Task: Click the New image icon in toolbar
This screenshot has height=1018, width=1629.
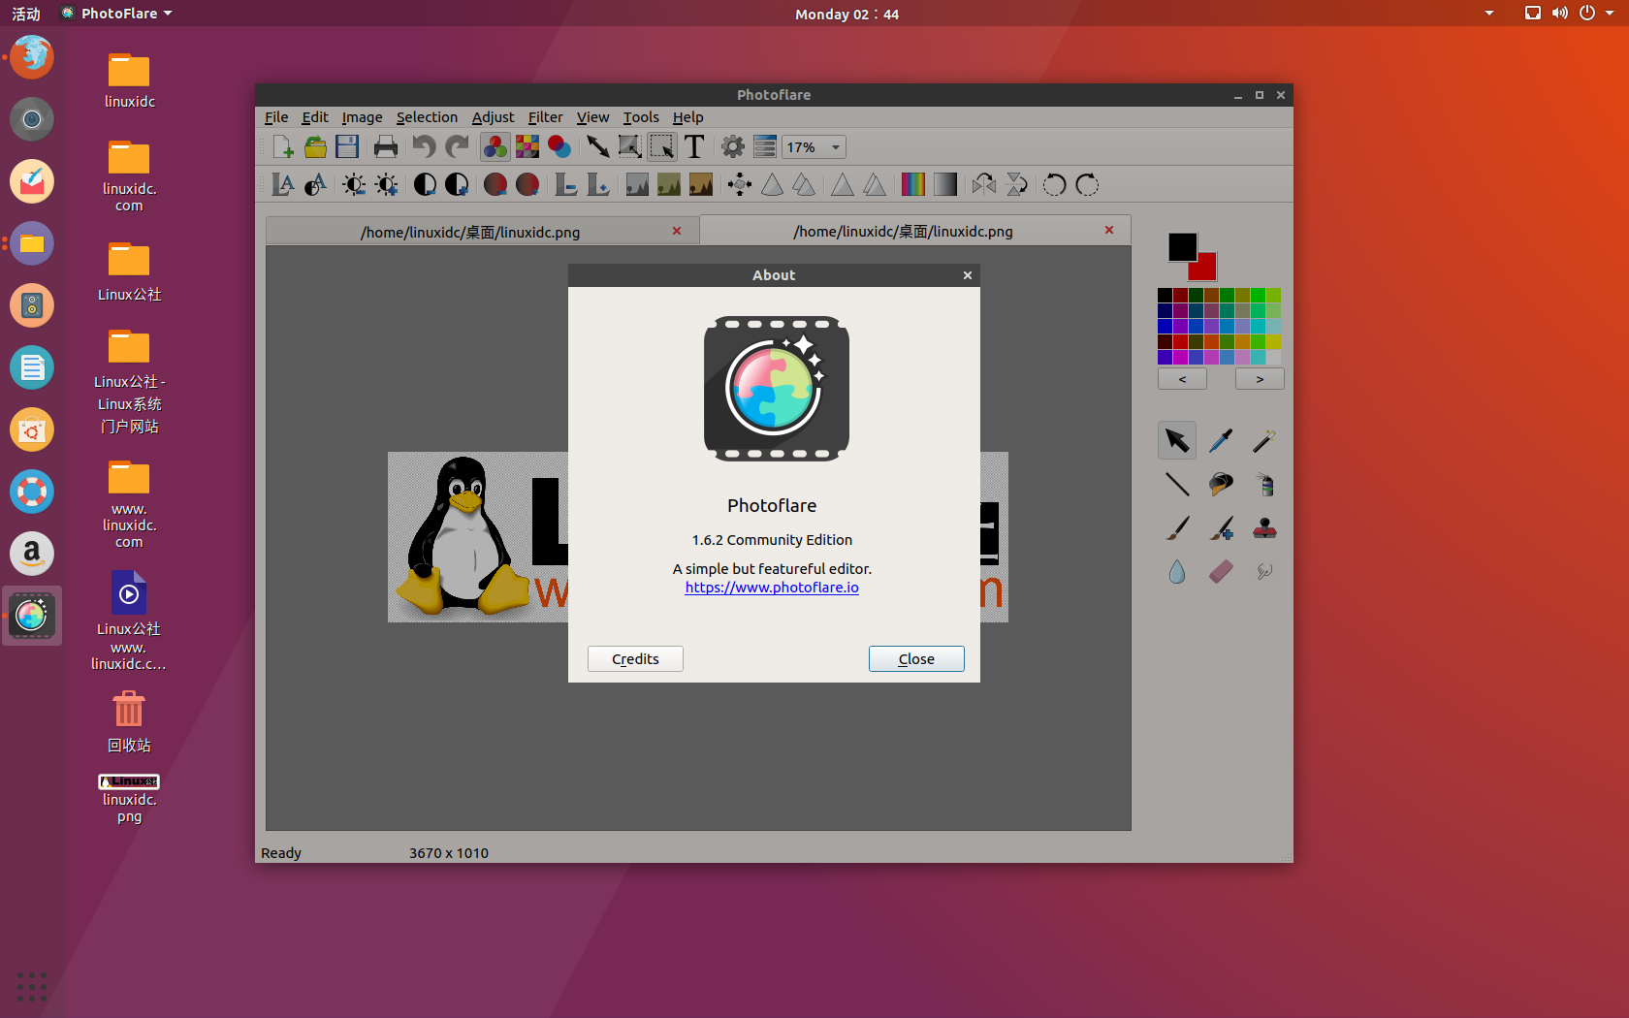Action: 283,146
